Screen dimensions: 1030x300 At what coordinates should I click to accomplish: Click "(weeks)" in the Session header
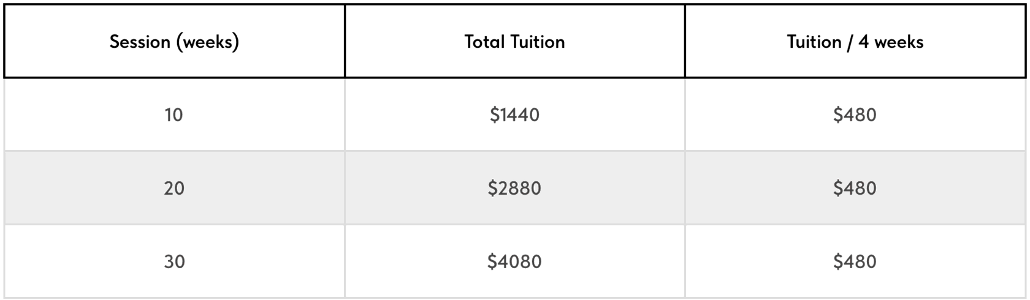(207, 42)
